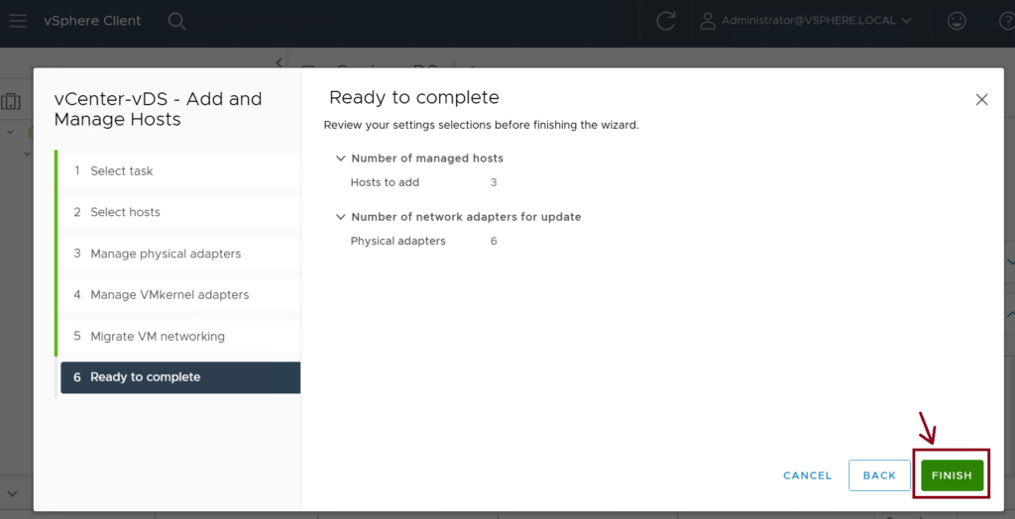Collapse Number of network adapters section
Viewport: 1015px width, 519px height.
(x=341, y=217)
